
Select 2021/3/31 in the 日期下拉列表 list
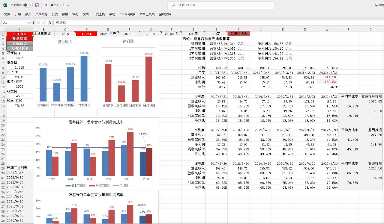(19, 206)
